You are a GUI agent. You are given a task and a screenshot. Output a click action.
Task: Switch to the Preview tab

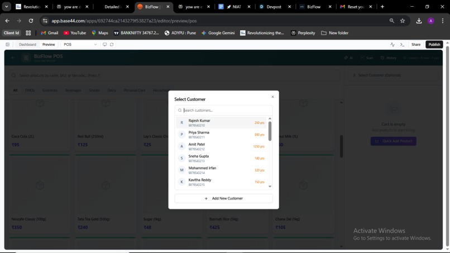[x=49, y=45]
